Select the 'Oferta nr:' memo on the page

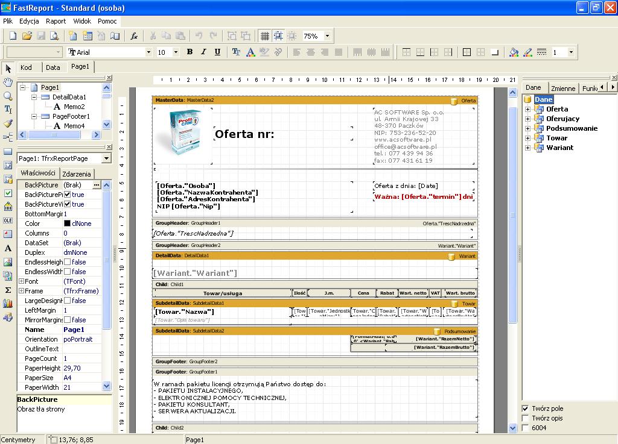point(244,134)
